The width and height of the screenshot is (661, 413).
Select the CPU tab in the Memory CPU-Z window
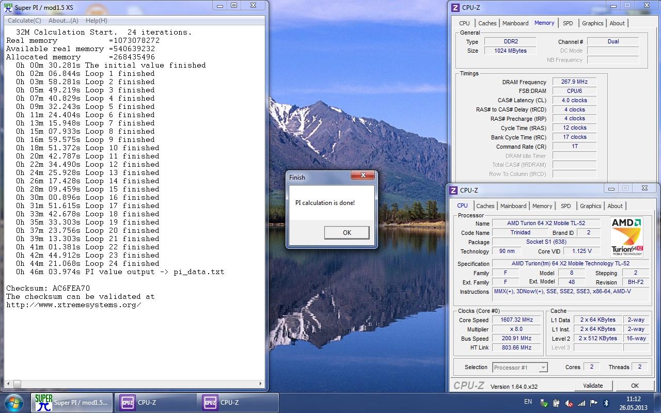(464, 23)
